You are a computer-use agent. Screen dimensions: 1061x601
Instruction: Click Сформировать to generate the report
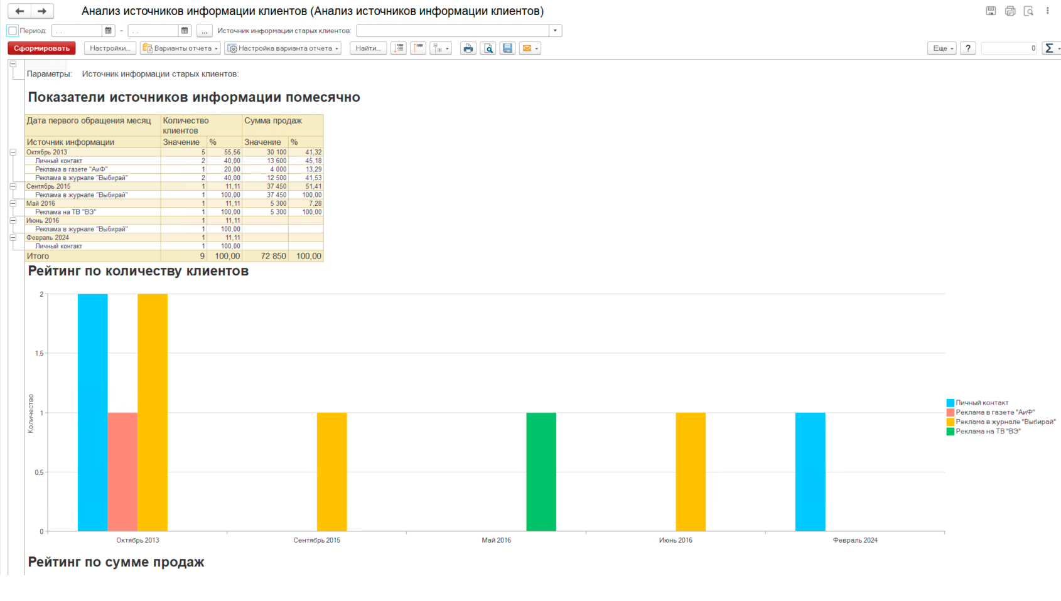coord(42,48)
